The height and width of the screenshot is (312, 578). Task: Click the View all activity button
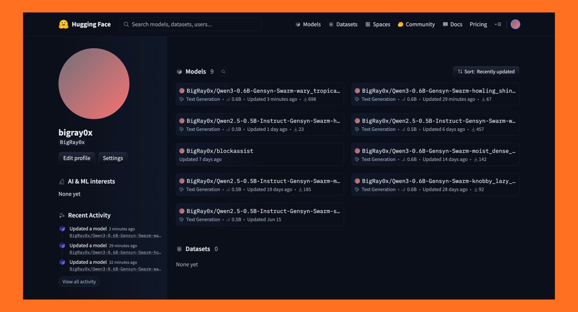pyautogui.click(x=79, y=282)
